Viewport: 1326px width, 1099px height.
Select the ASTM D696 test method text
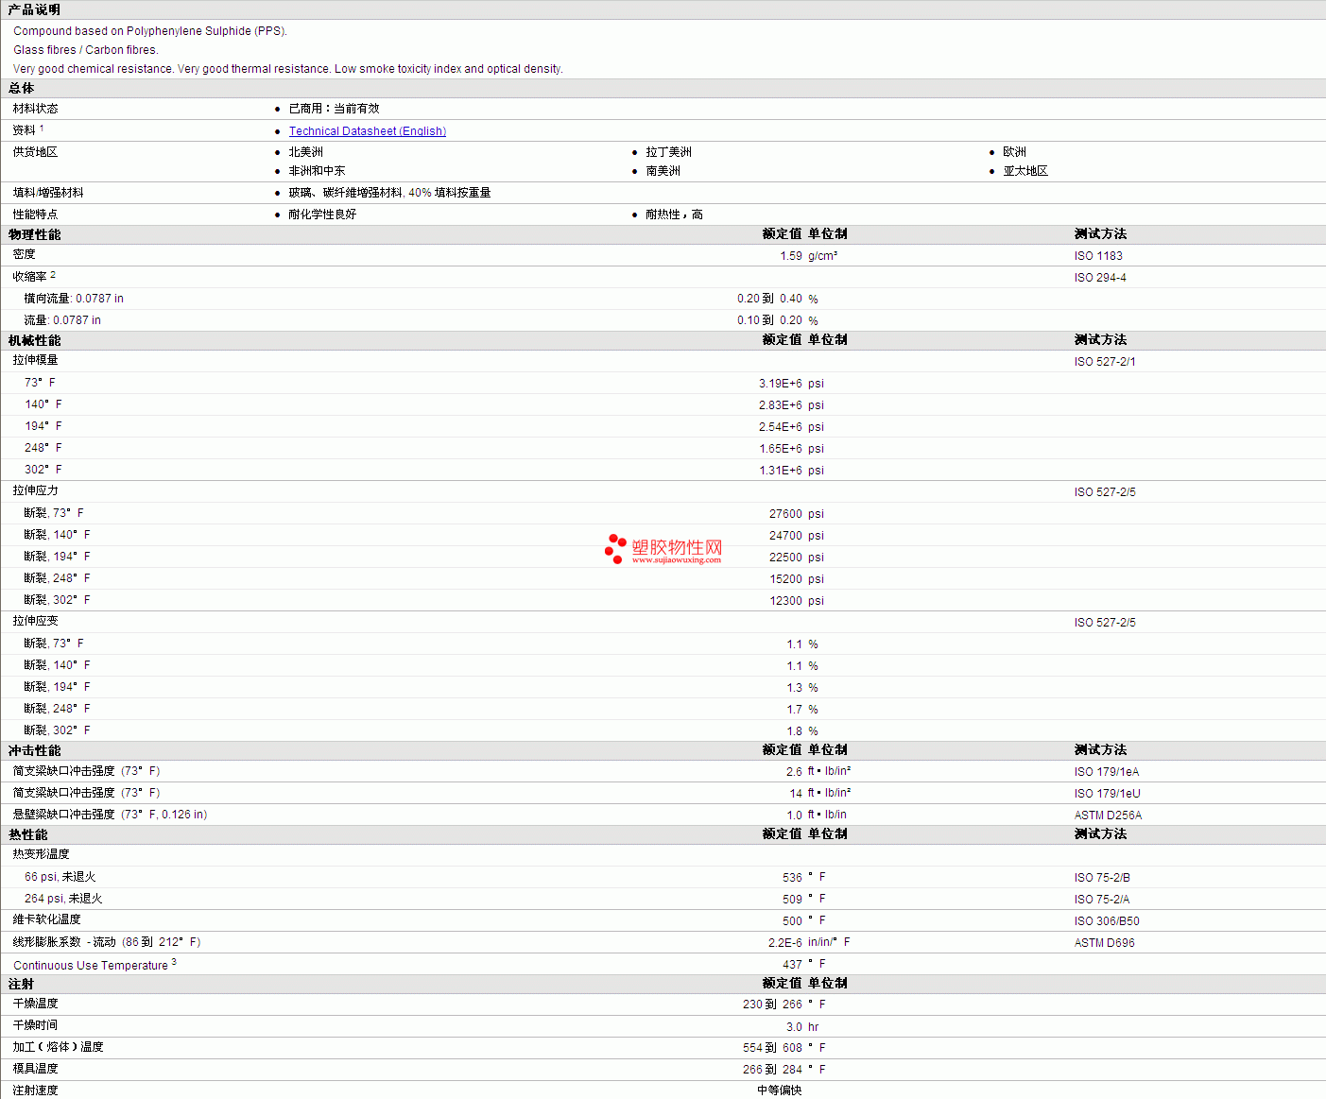[x=1104, y=943]
